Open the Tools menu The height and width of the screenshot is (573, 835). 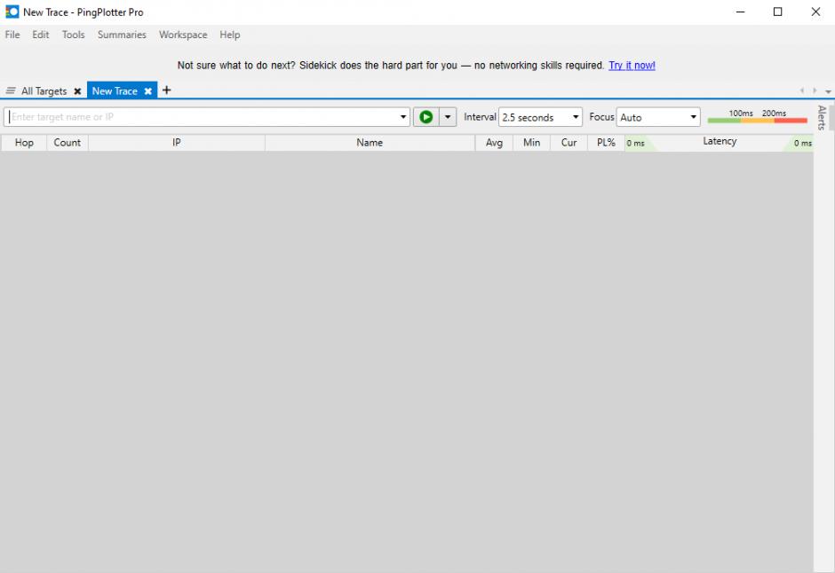tap(74, 35)
